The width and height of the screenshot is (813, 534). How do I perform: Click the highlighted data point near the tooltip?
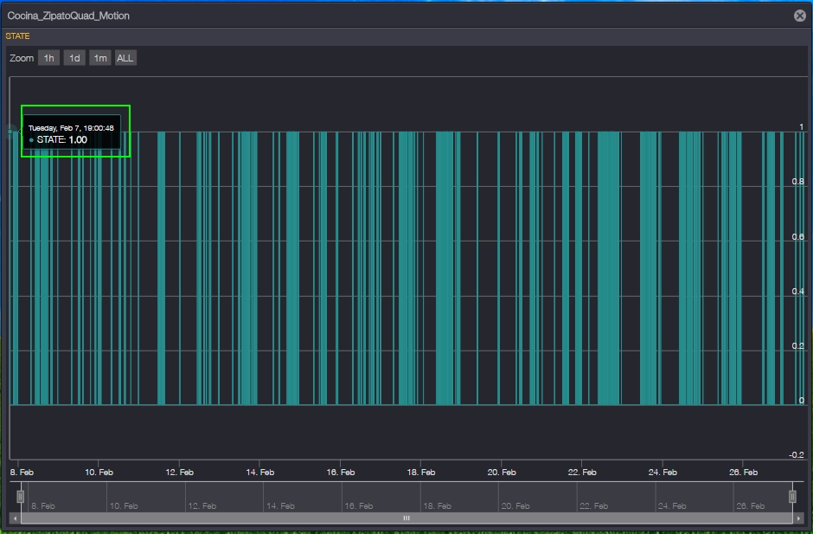coord(10,132)
